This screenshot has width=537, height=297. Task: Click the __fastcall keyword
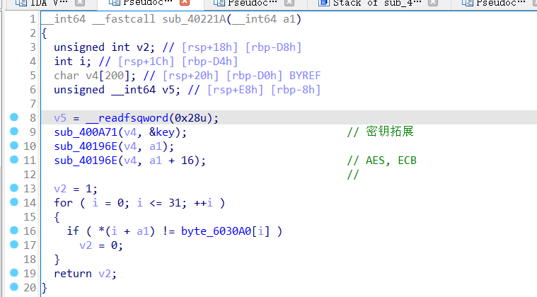[124, 19]
